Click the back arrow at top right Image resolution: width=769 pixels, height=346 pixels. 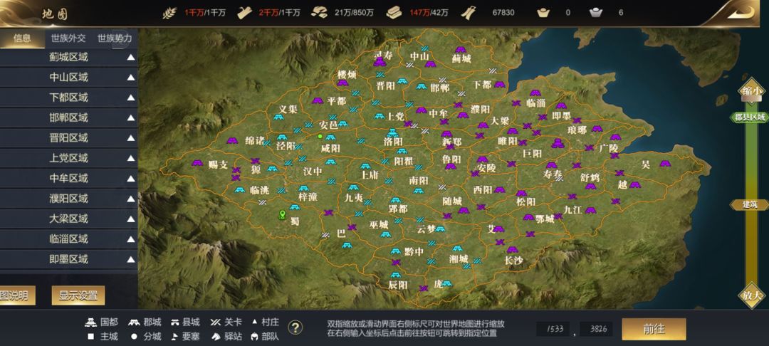click(x=741, y=13)
